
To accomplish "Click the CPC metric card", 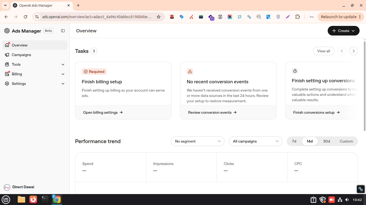I will point(323,167).
